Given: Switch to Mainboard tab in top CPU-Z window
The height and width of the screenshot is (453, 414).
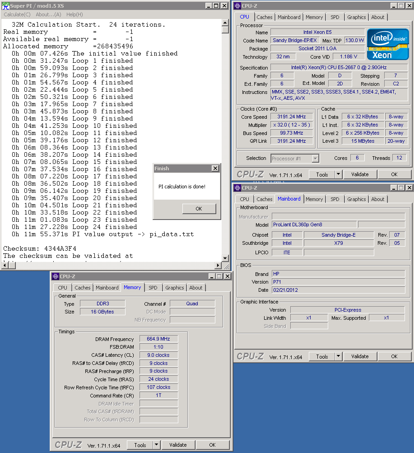Looking at the screenshot, I should coord(289,17).
